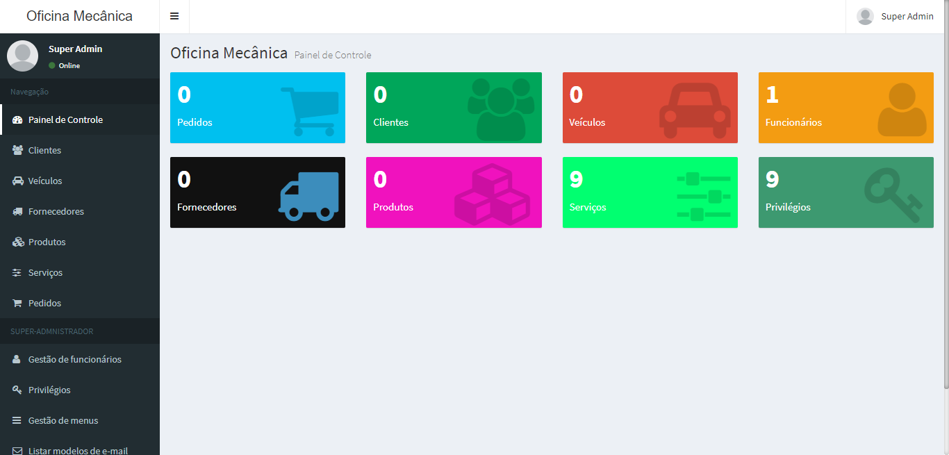Expand Gestão de menus sidebar entry
The width and height of the screenshot is (949, 455).
click(63, 420)
